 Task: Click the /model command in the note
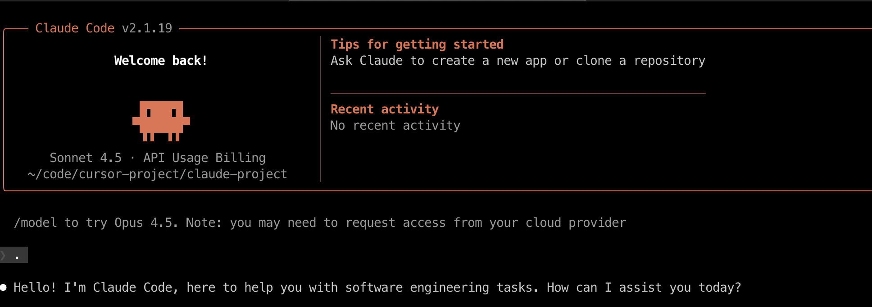36,223
